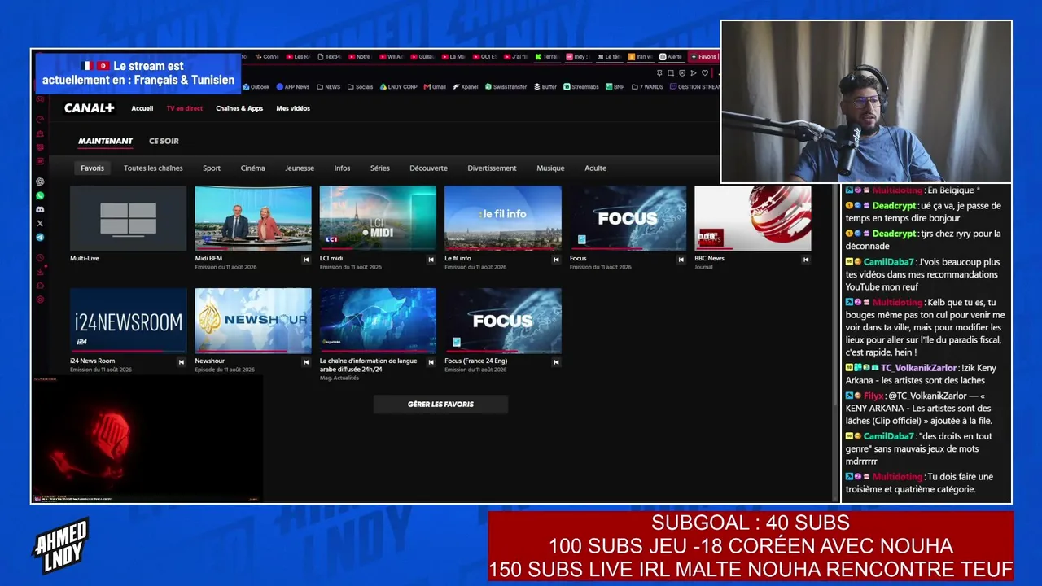Open the SwissTransfer bookmark
The height and width of the screenshot is (586, 1042).
click(x=506, y=87)
